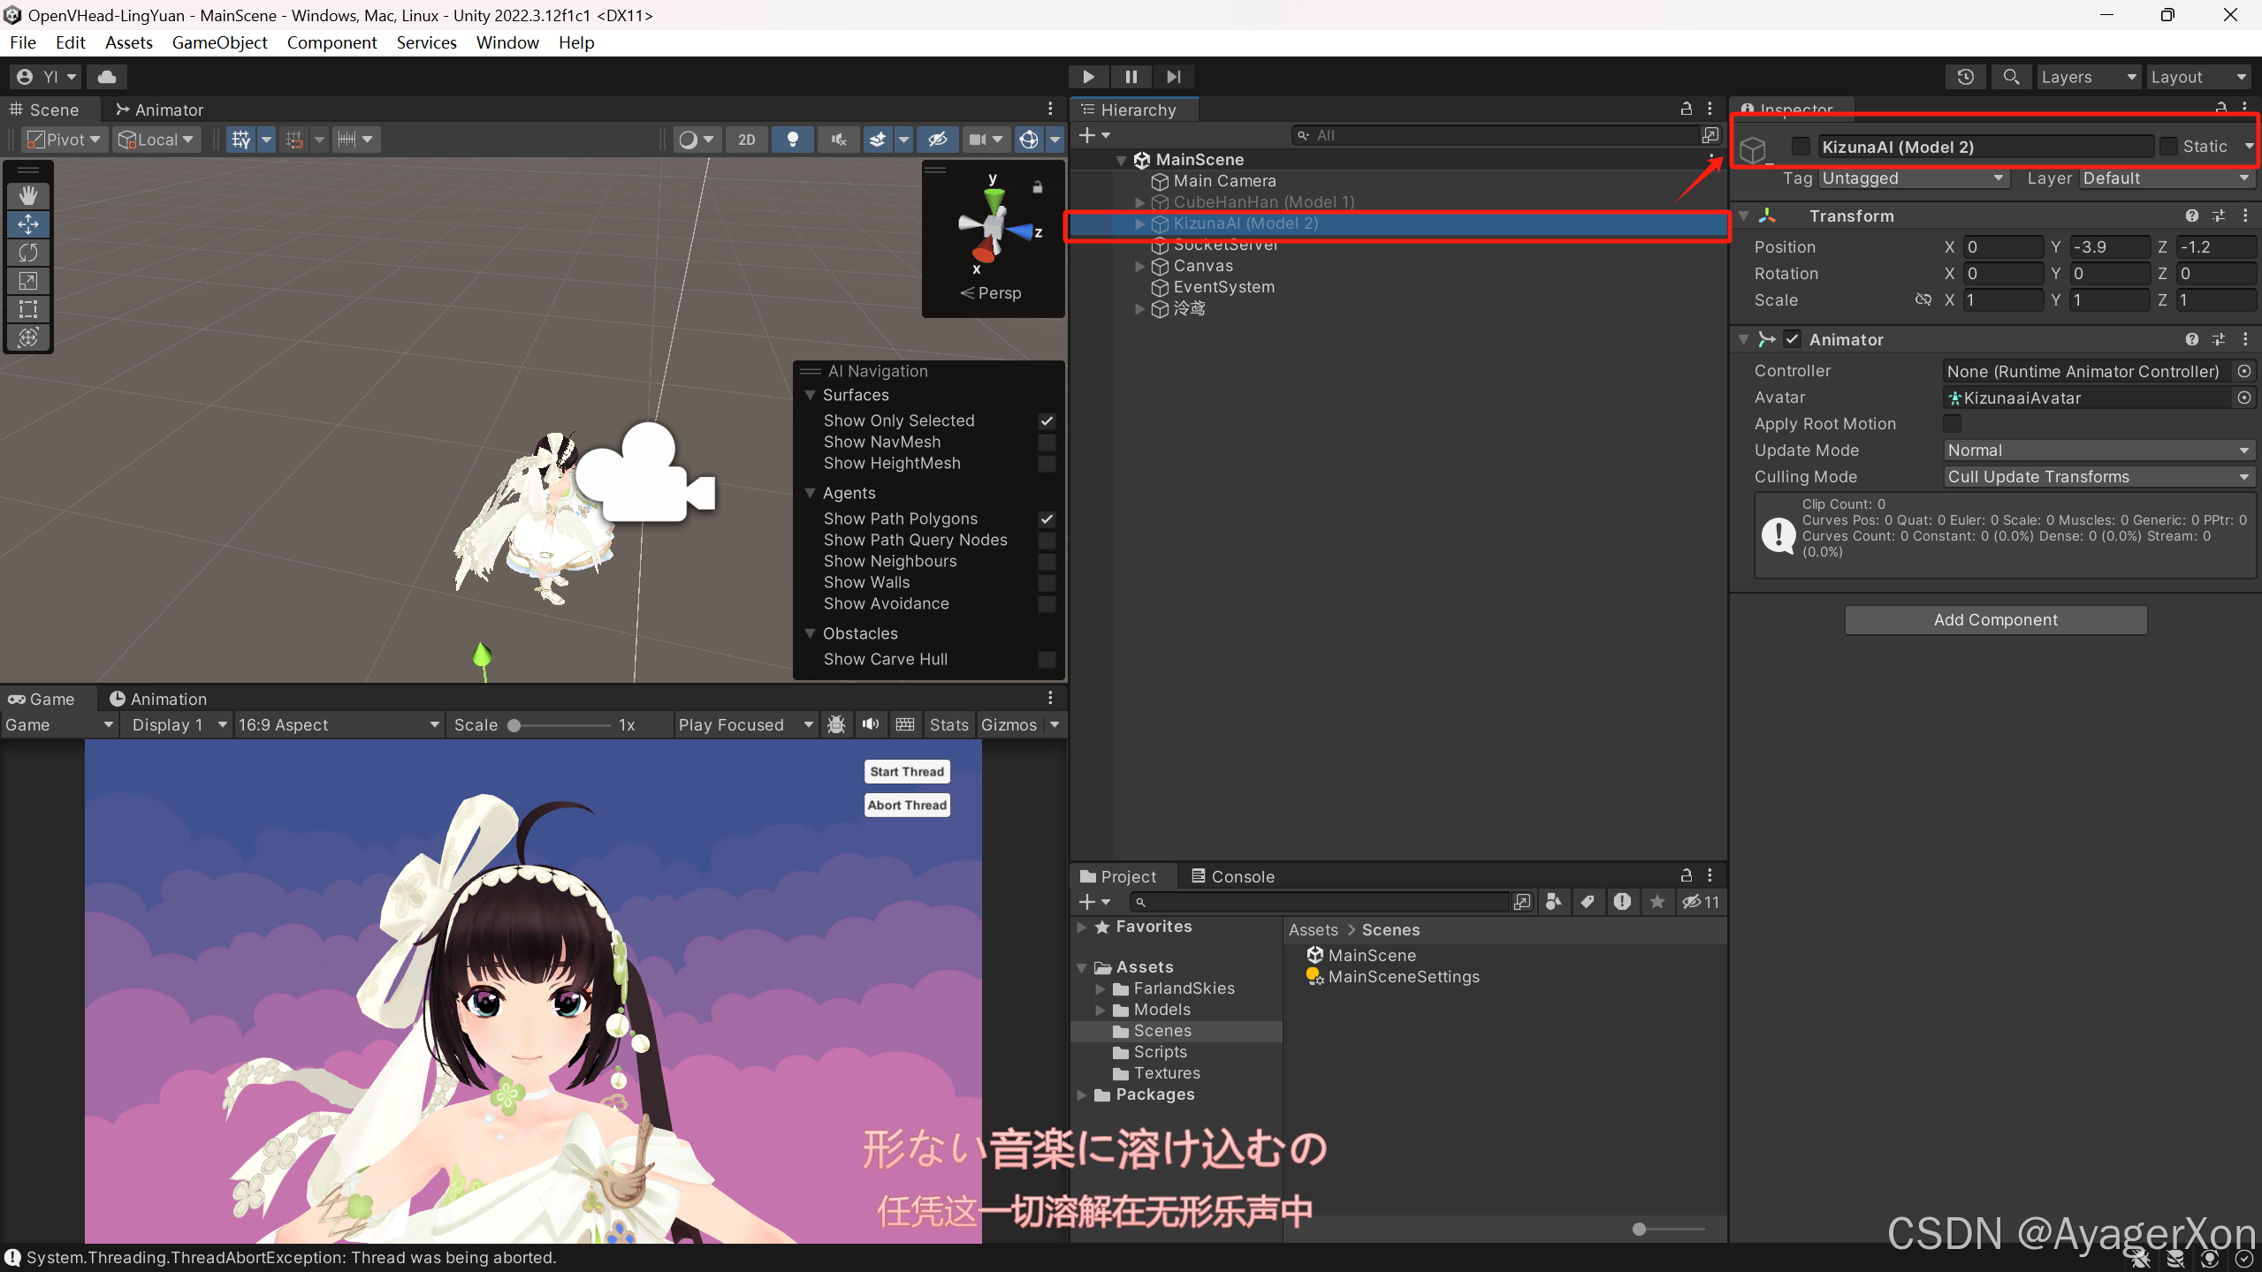
Task: Click the Game view bug debug icon
Action: click(836, 724)
